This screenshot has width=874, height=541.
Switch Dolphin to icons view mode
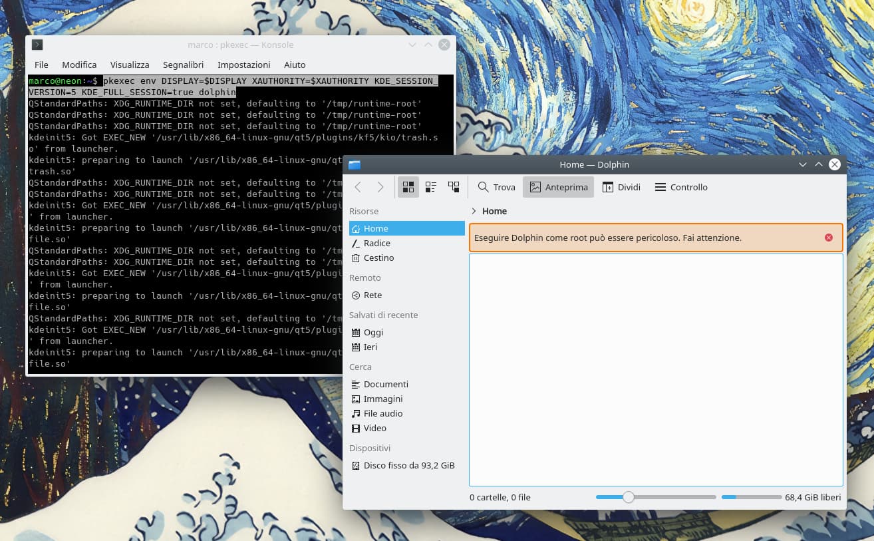click(408, 187)
